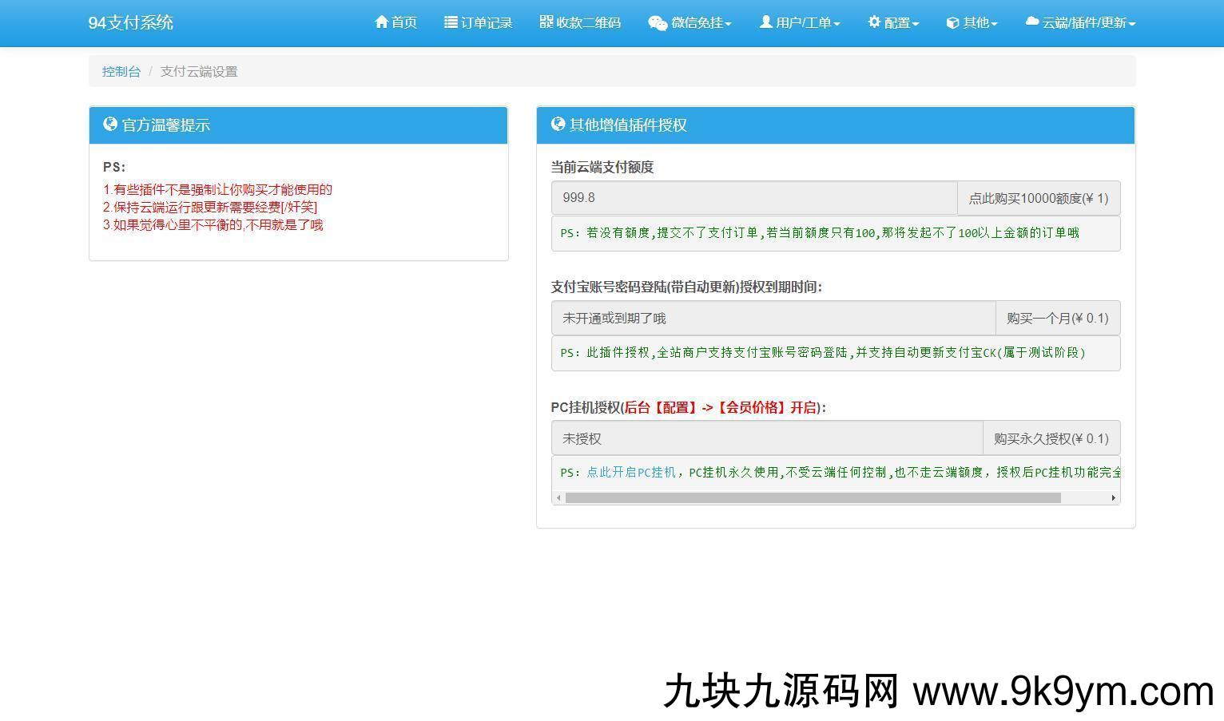The width and height of the screenshot is (1224, 721).
Task: Expand the 云端/插件/更新 dropdown
Action: [1131, 24]
